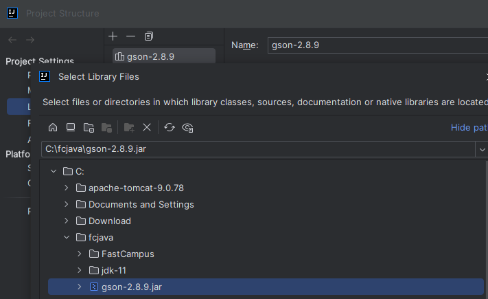The width and height of the screenshot is (488, 299).
Task: Select the C: drive in the tree
Action: click(x=80, y=171)
